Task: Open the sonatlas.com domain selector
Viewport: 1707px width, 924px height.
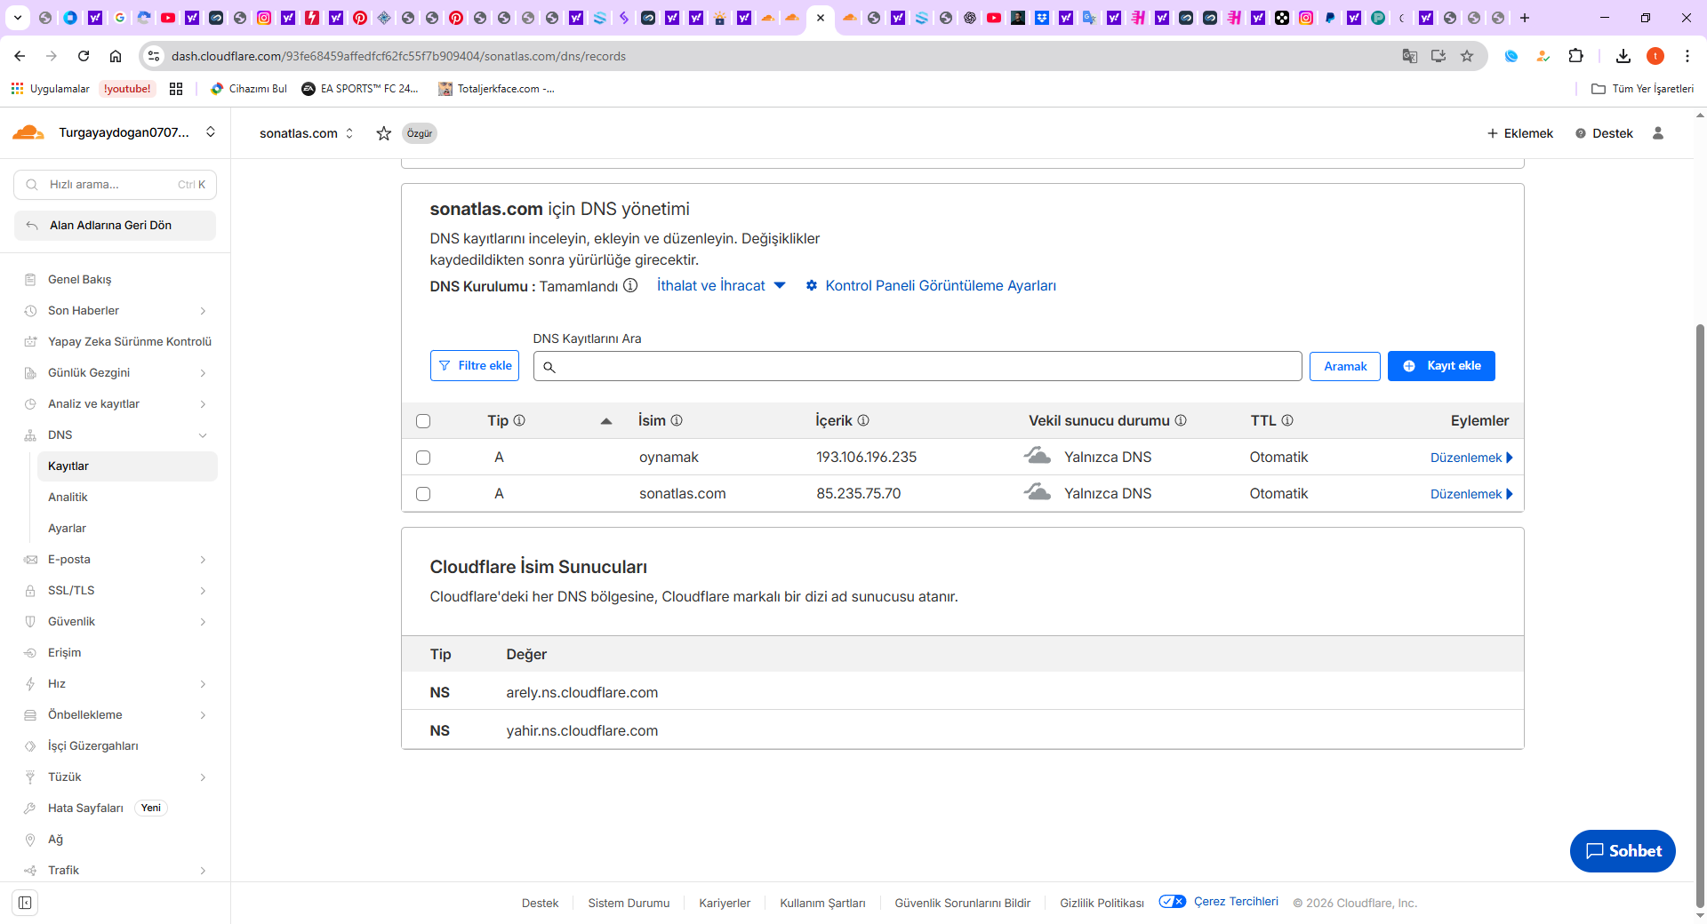Action: click(307, 133)
